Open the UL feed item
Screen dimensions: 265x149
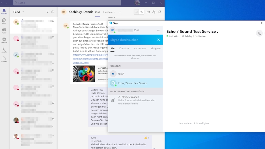34,58
